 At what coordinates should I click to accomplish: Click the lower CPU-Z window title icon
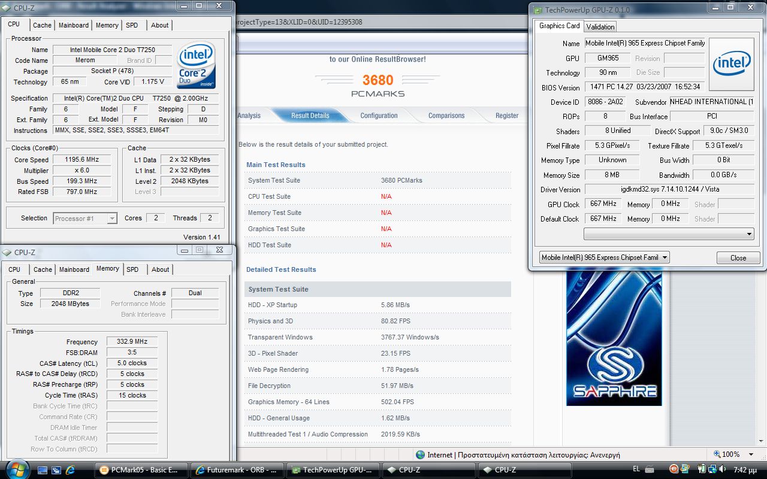[7, 252]
